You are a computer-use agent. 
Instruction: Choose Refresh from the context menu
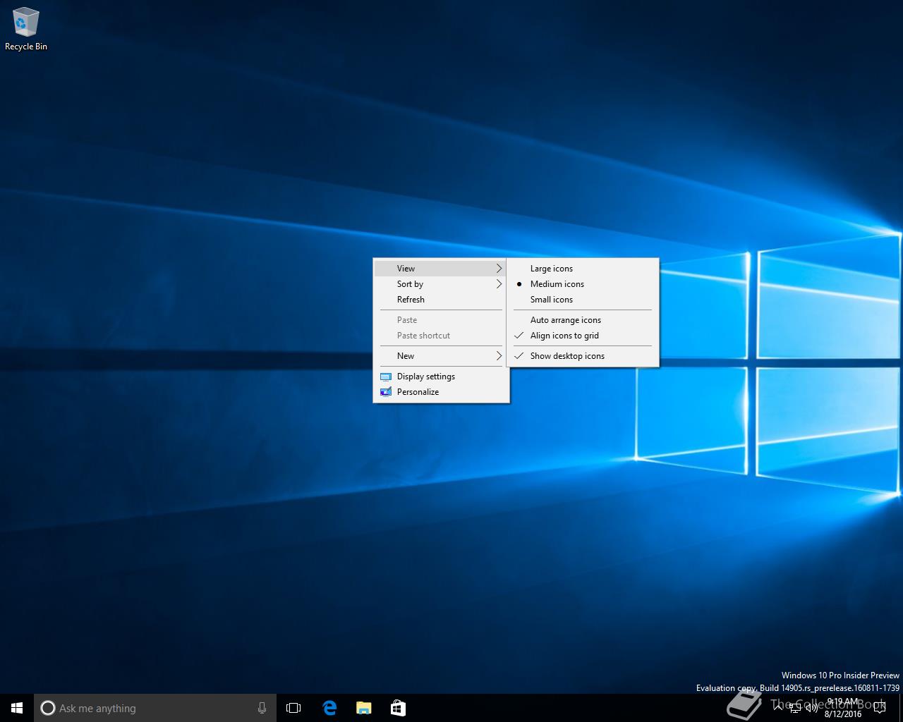411,300
